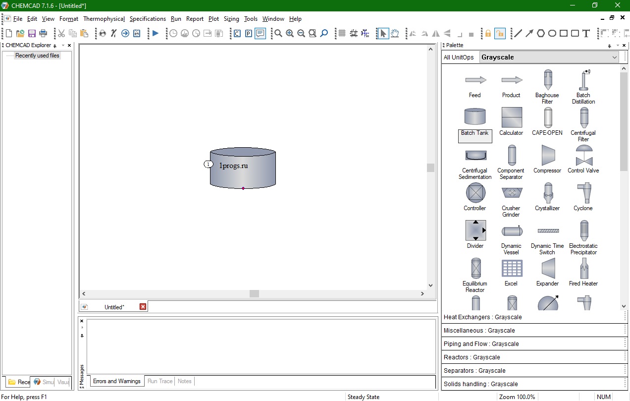Click the Cut toolbar icon
The height and width of the screenshot is (401, 630).
coord(61,33)
